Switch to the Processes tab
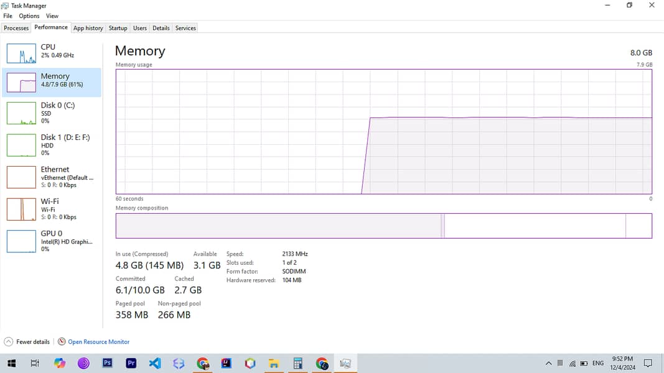 tap(16, 28)
